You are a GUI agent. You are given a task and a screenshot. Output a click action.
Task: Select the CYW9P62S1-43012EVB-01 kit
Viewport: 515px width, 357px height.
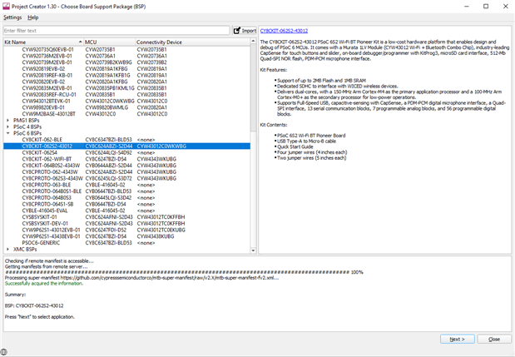pos(126,230)
